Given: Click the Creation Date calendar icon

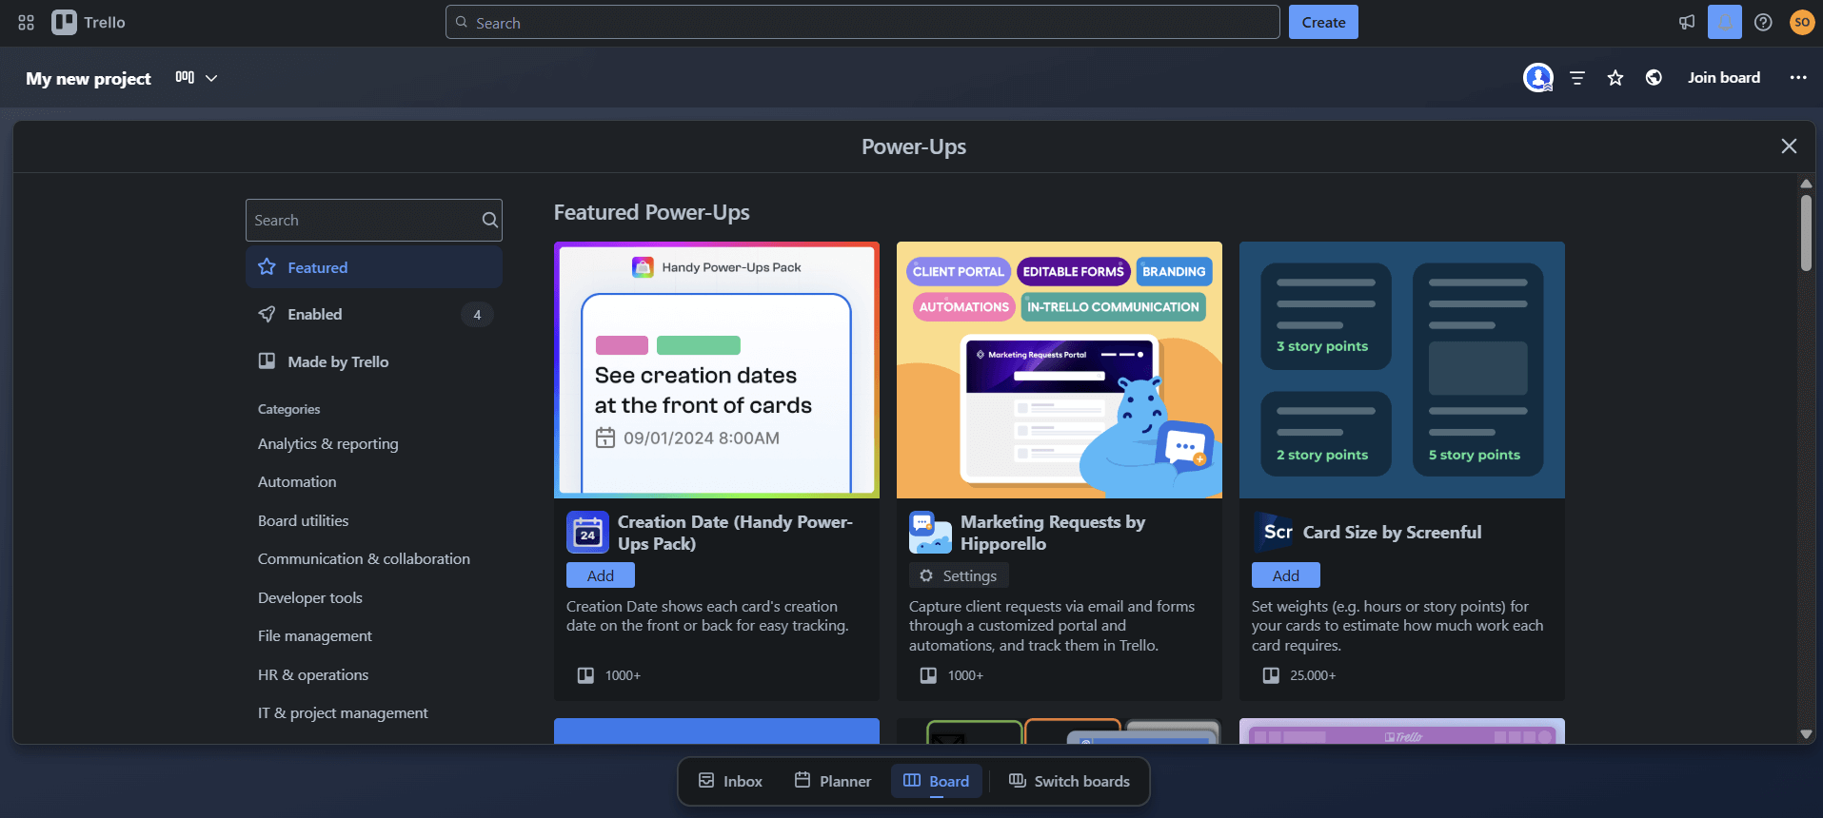Looking at the screenshot, I should (587, 533).
